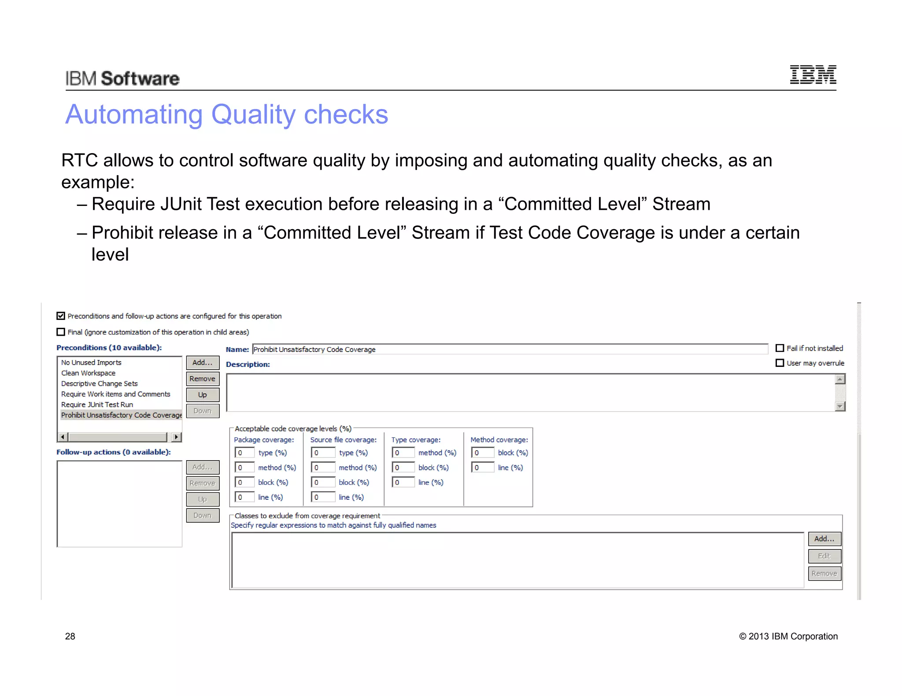Click Add... button beside Follow-up actions list
This screenshot has height=696, width=902.
click(x=203, y=467)
